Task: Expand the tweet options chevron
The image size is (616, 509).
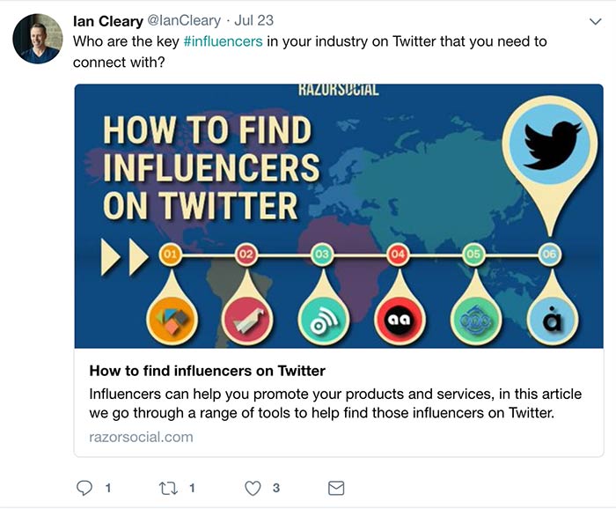Action: pyautogui.click(x=595, y=20)
